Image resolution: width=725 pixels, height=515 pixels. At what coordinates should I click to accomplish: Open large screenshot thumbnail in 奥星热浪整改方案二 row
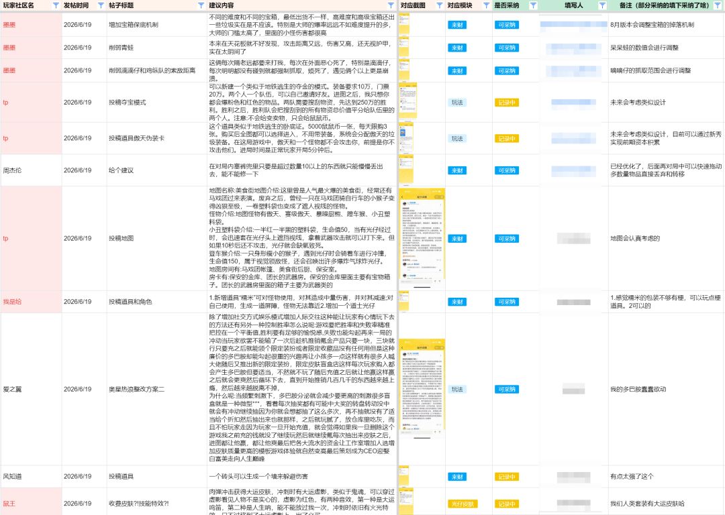click(422, 389)
